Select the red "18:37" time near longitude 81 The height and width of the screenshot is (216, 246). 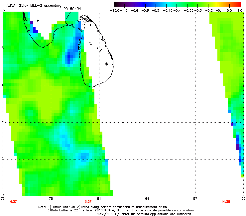[87, 202]
